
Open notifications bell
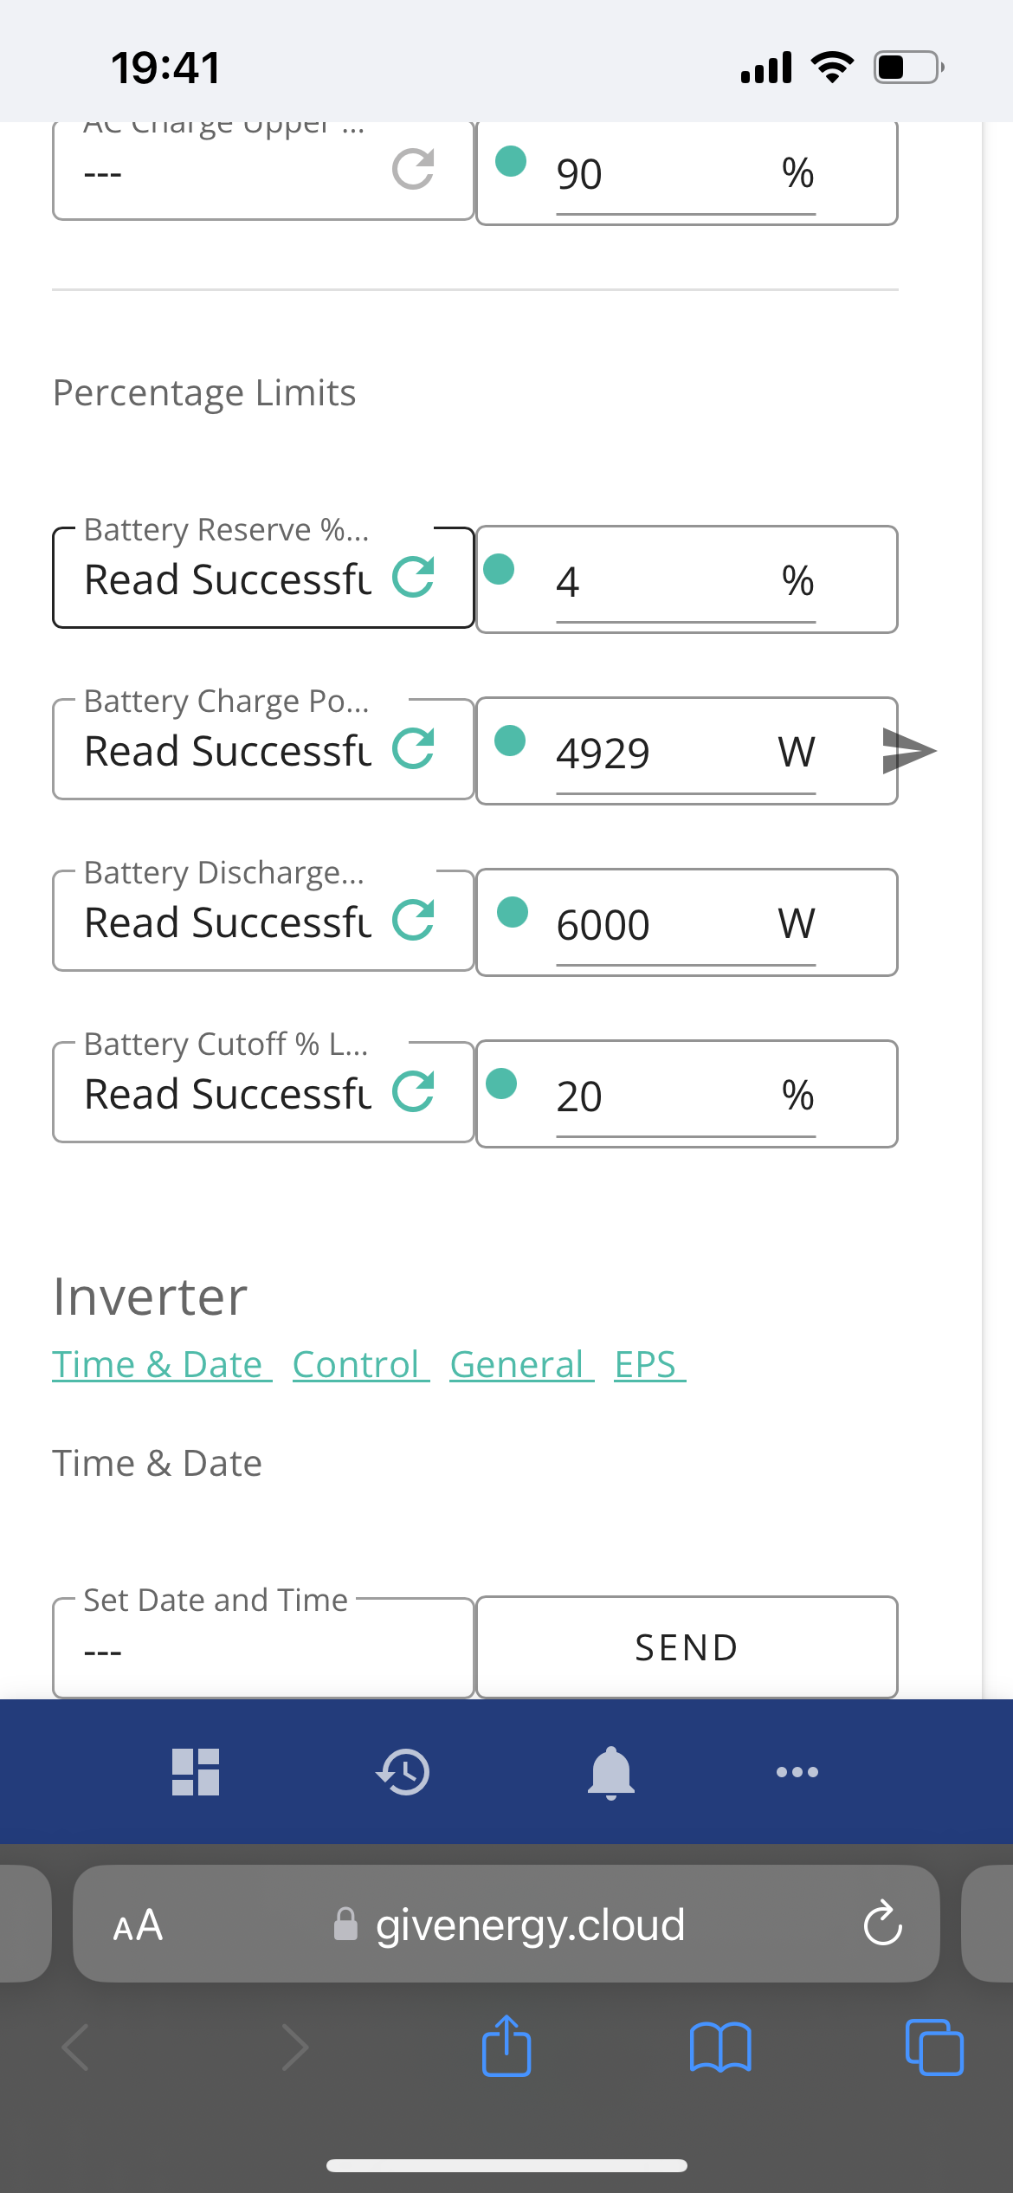point(611,1773)
